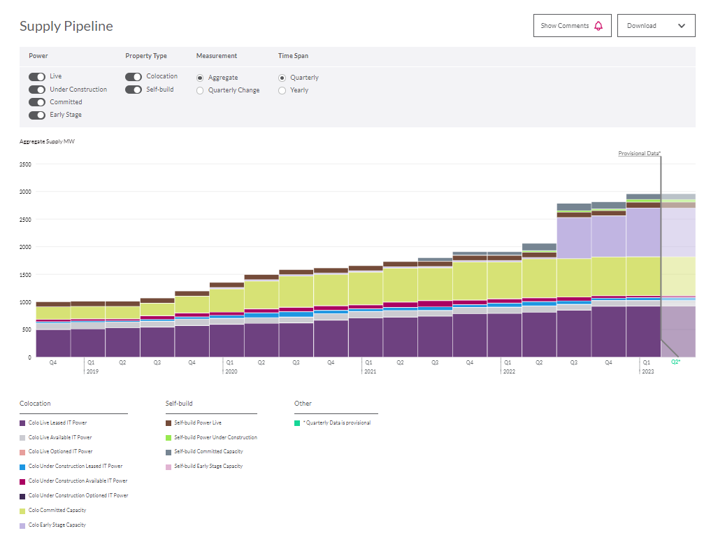Click the Self-build Committed Capacity legend swatch
Image resolution: width=718 pixels, height=547 pixels.
[168, 452]
